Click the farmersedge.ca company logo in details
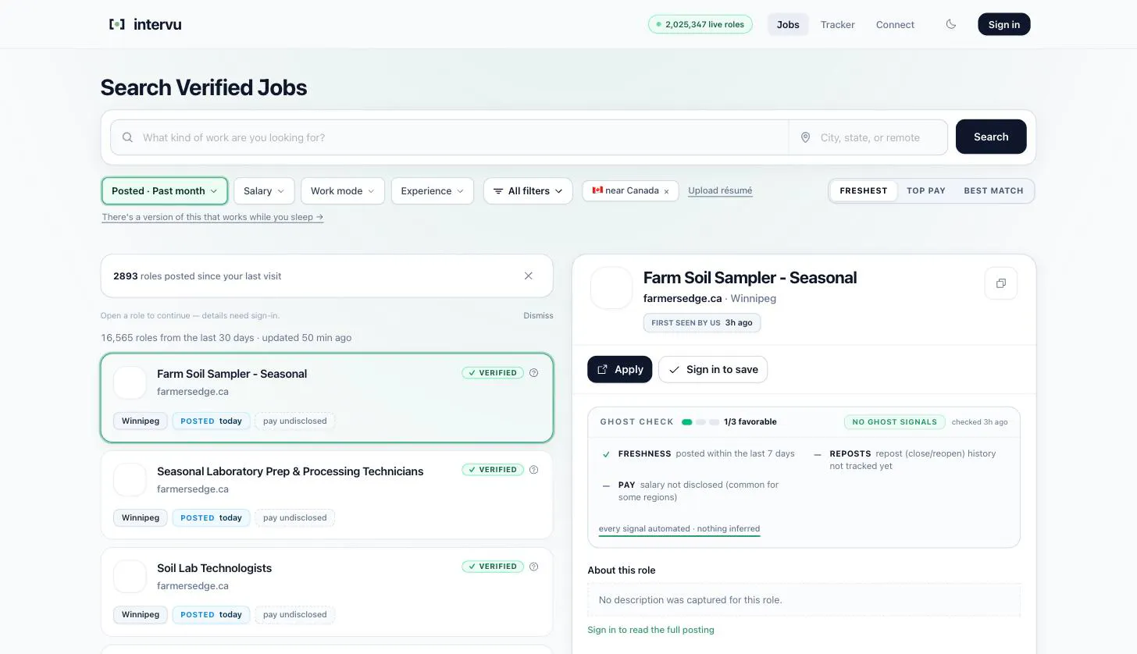The height and width of the screenshot is (654, 1137). tap(611, 288)
